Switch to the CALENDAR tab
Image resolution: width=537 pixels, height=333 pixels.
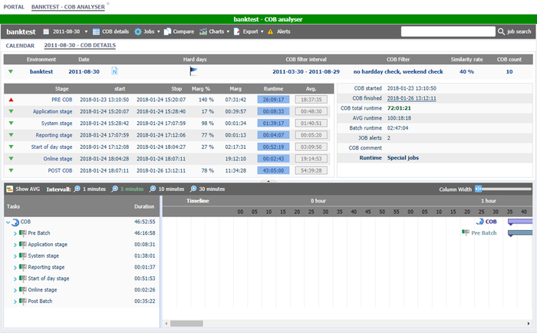point(21,45)
